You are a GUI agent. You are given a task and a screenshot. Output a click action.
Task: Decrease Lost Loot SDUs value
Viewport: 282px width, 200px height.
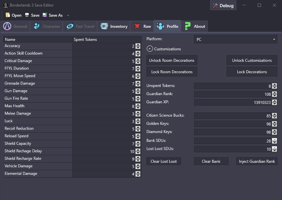point(274,150)
